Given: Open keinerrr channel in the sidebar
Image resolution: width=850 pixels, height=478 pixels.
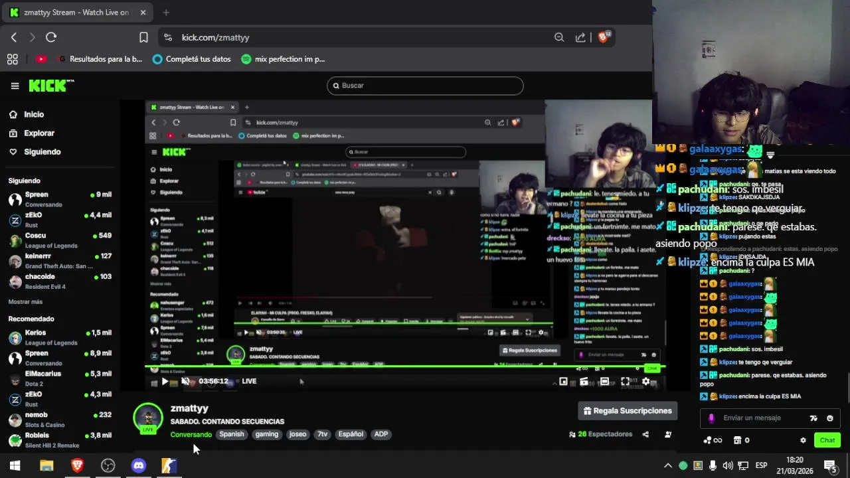Looking at the screenshot, I should 60,261.
